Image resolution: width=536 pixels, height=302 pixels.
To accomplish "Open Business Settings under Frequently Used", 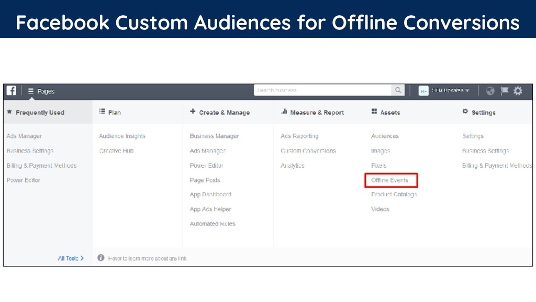I will point(30,150).
